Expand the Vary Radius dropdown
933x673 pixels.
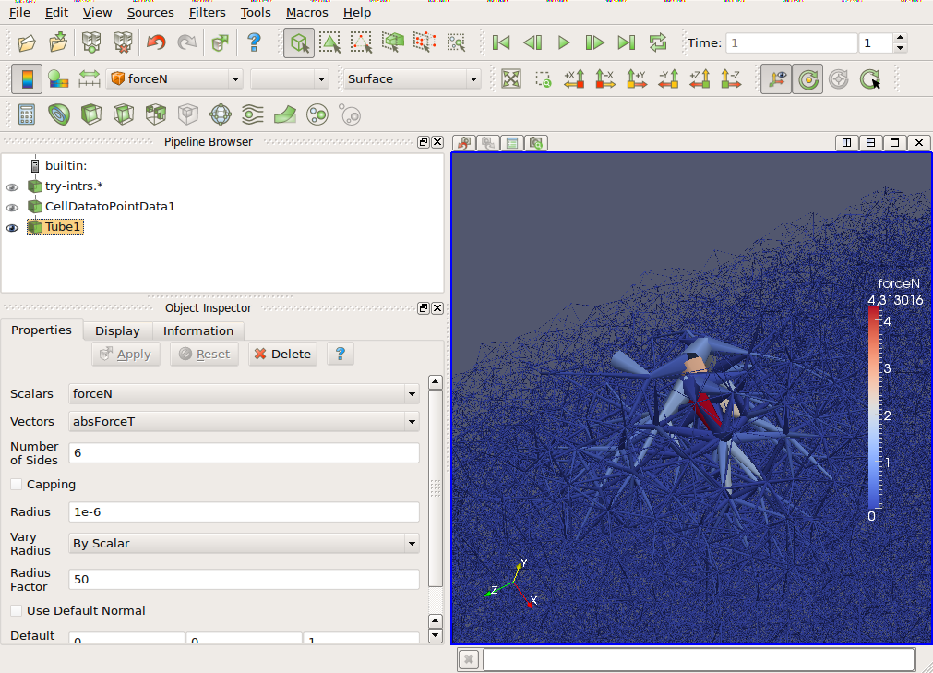tap(245, 544)
